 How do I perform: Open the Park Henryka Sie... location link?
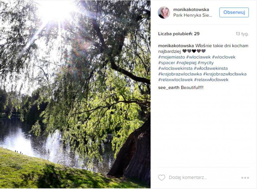point(192,15)
